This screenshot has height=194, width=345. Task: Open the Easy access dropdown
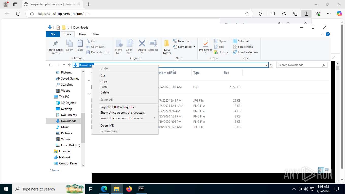click(184, 47)
